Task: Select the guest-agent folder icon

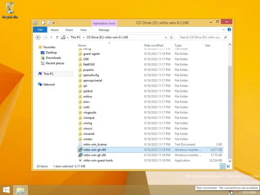Action: (80, 54)
